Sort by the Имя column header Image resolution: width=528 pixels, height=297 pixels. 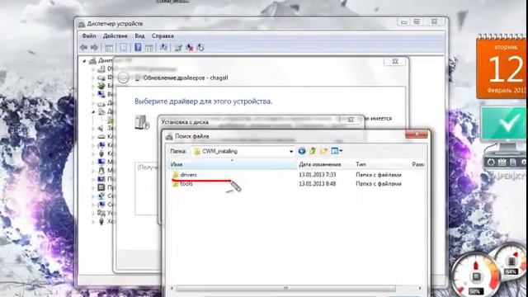coord(233,164)
